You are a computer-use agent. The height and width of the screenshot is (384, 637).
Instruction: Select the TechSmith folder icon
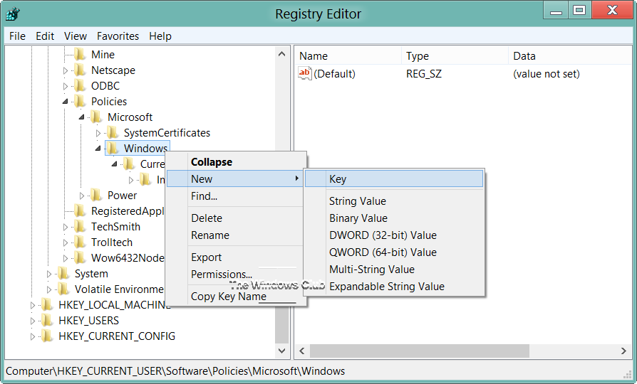(80, 227)
